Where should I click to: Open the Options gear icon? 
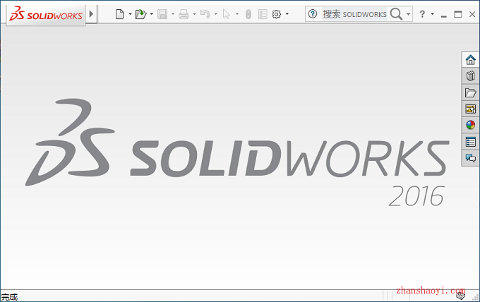tap(277, 14)
